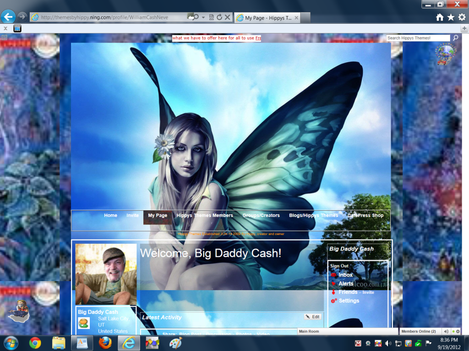Toggle the chat sound speaker icon

click(x=446, y=331)
